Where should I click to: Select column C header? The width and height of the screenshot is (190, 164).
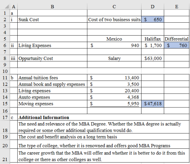click(114, 6)
